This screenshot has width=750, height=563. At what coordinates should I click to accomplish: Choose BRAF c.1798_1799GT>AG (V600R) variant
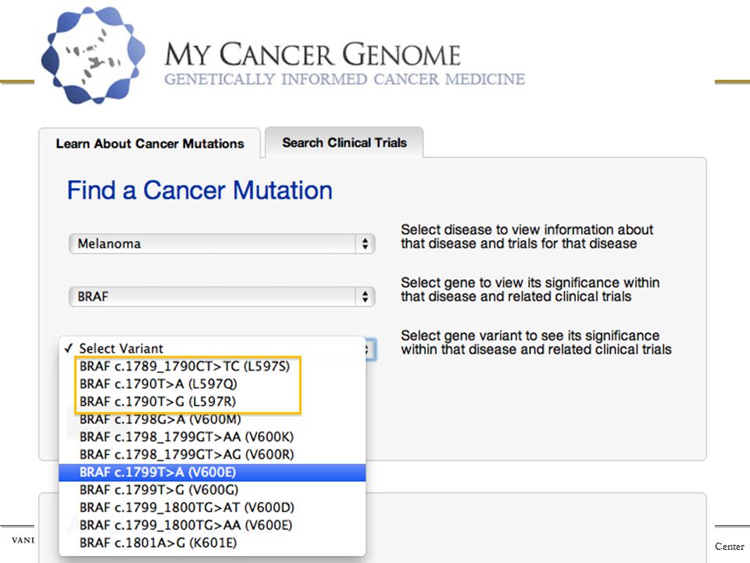point(212,455)
